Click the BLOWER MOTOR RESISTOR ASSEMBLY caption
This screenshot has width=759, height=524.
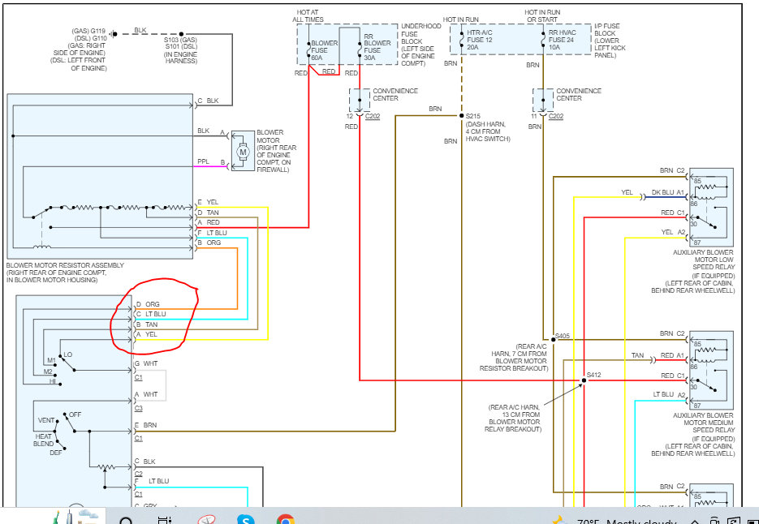(x=65, y=273)
